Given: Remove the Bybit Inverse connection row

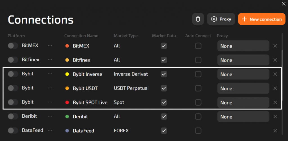Looking at the screenshot, I should 275,74.
